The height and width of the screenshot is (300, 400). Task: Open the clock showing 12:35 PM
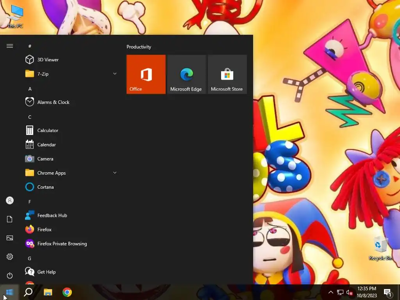(366, 292)
